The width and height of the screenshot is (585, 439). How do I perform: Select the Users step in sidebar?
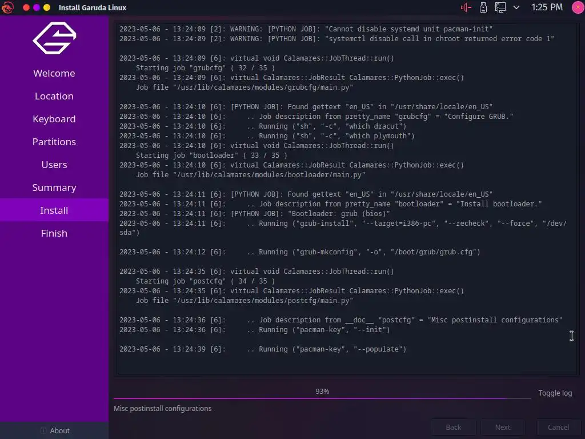tap(54, 165)
